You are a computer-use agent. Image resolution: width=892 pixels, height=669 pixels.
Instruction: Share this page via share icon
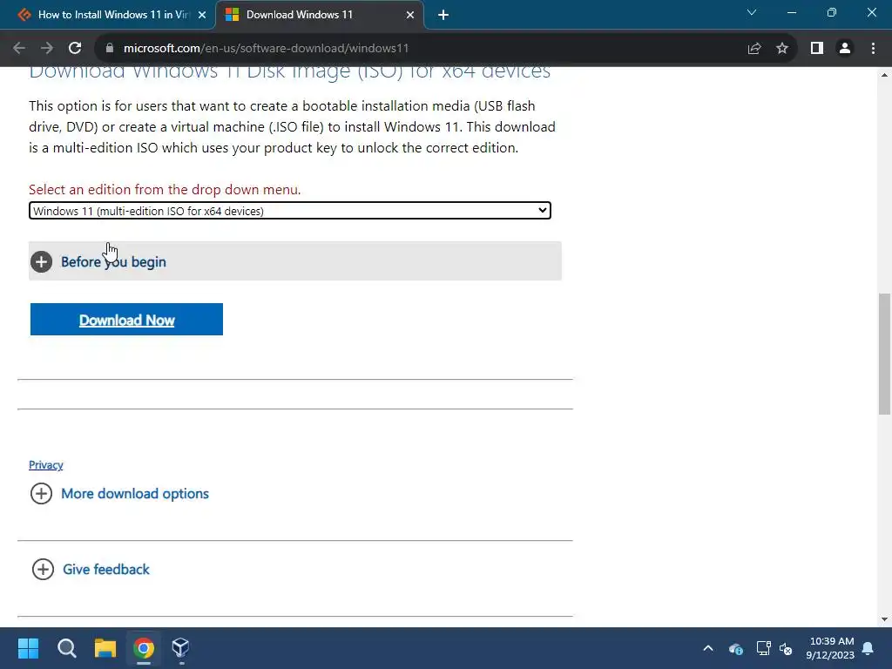pos(754,49)
